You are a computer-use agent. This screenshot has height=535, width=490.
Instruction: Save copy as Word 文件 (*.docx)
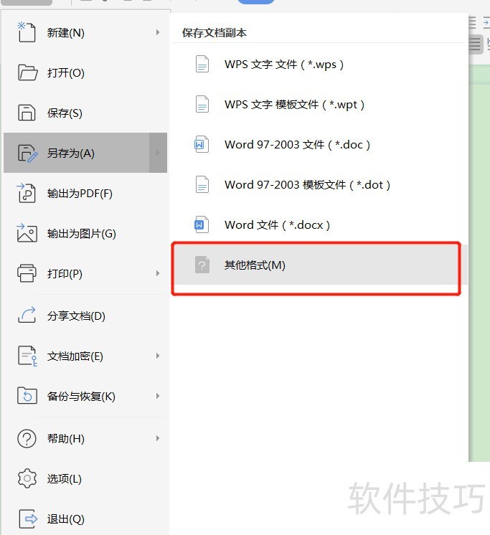(x=319, y=224)
